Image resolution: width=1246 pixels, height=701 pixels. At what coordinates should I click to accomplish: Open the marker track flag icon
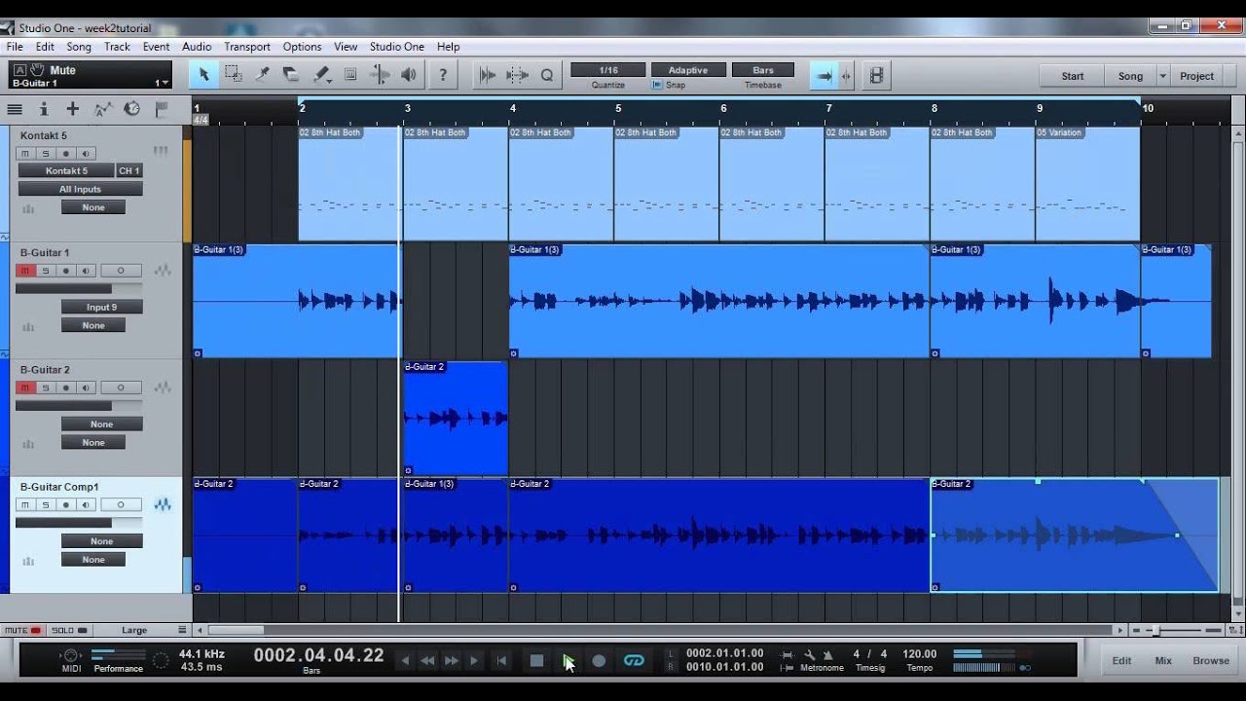coord(162,109)
